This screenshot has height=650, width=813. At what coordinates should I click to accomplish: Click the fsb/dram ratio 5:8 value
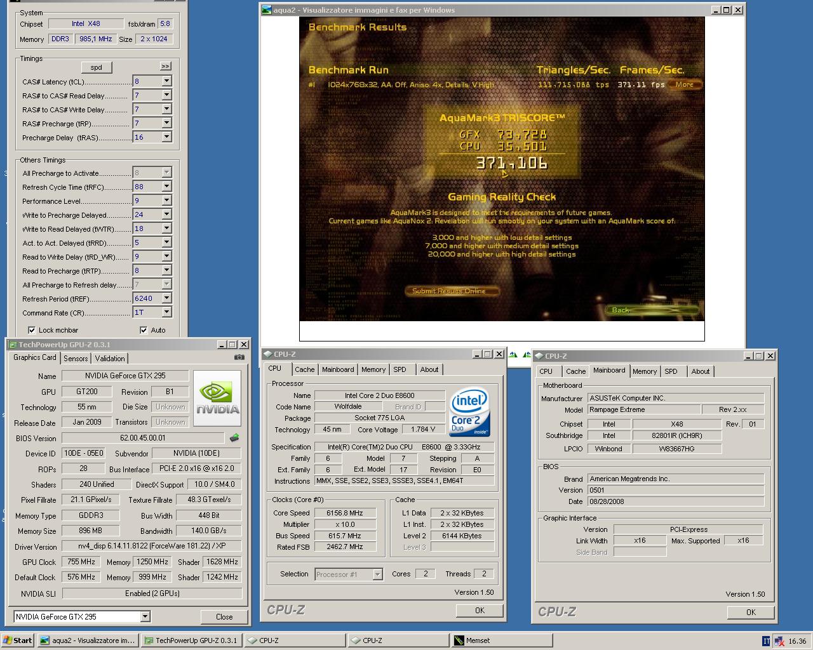pyautogui.click(x=165, y=23)
